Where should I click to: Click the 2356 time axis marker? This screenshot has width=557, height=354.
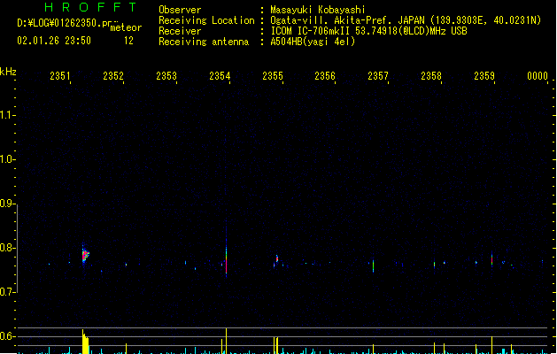click(x=325, y=76)
